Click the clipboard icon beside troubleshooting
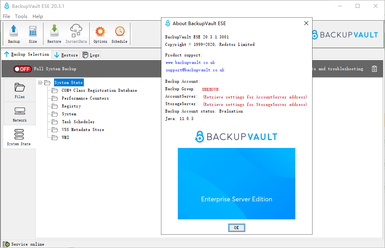 (x=374, y=69)
